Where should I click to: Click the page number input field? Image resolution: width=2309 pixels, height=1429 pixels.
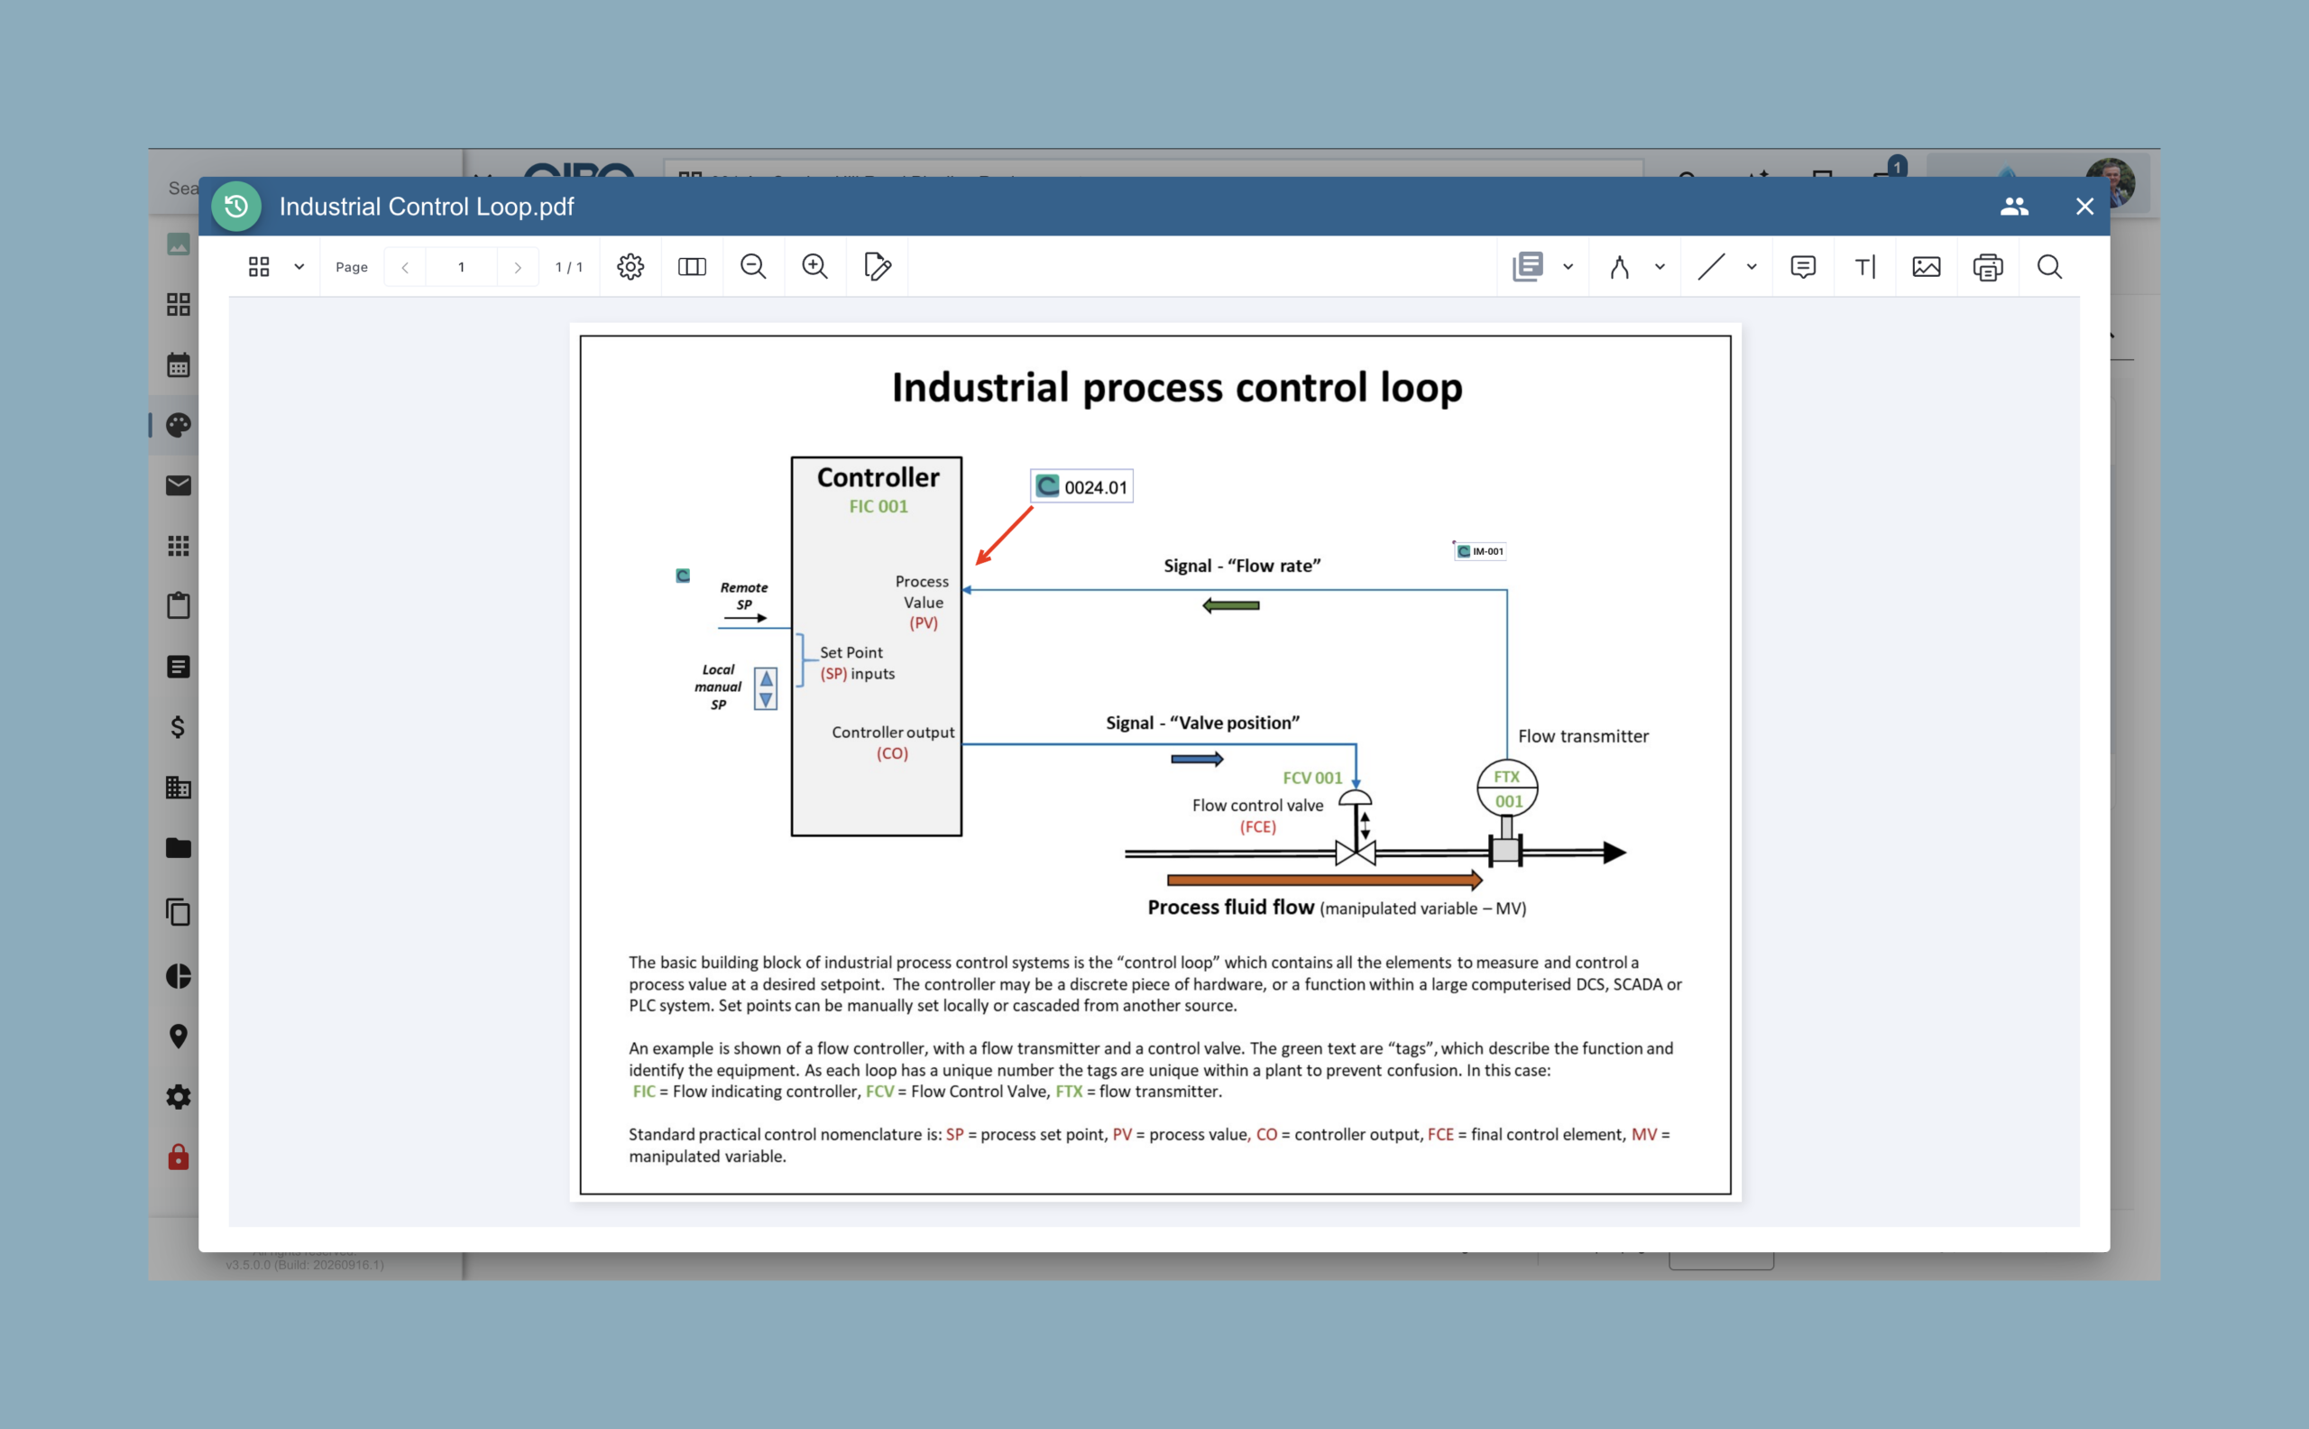(461, 267)
